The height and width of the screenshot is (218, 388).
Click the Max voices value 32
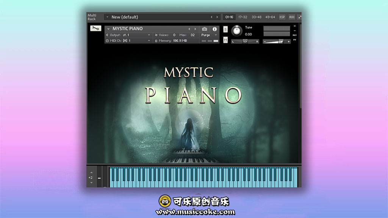click(x=192, y=35)
